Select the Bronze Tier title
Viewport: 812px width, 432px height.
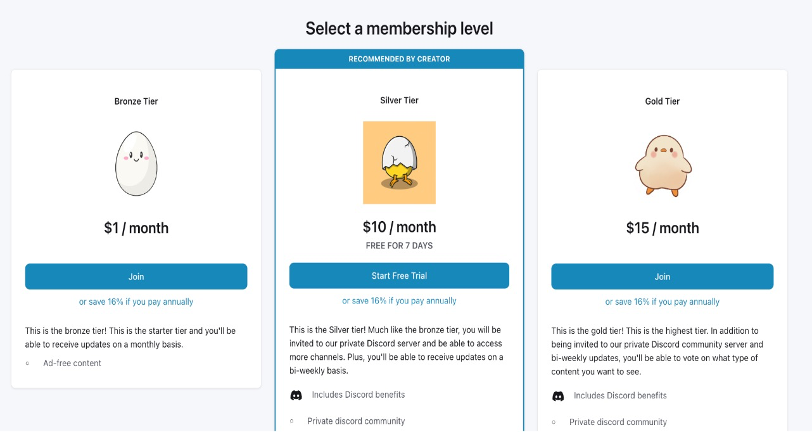click(x=136, y=101)
